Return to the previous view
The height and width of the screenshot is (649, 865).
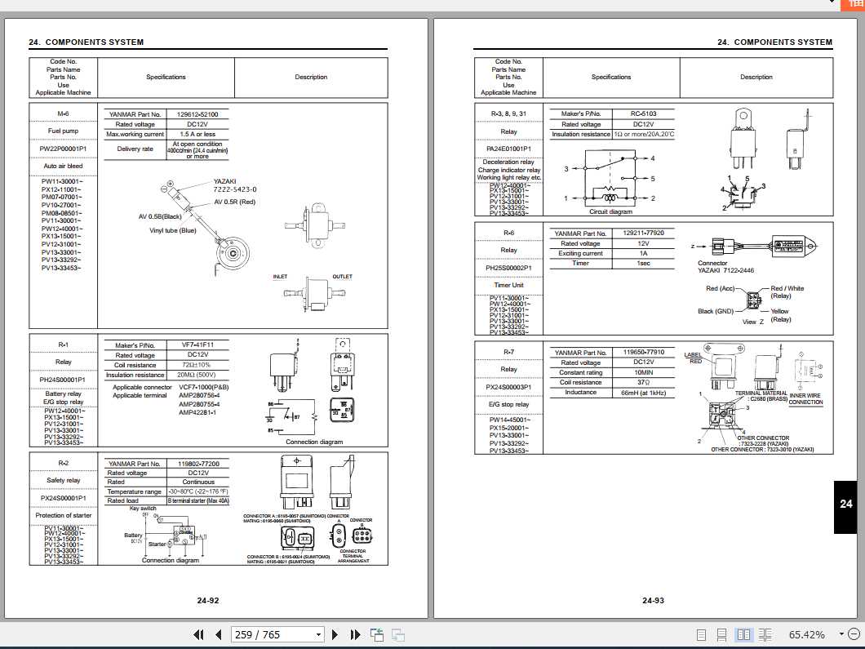[377, 634]
